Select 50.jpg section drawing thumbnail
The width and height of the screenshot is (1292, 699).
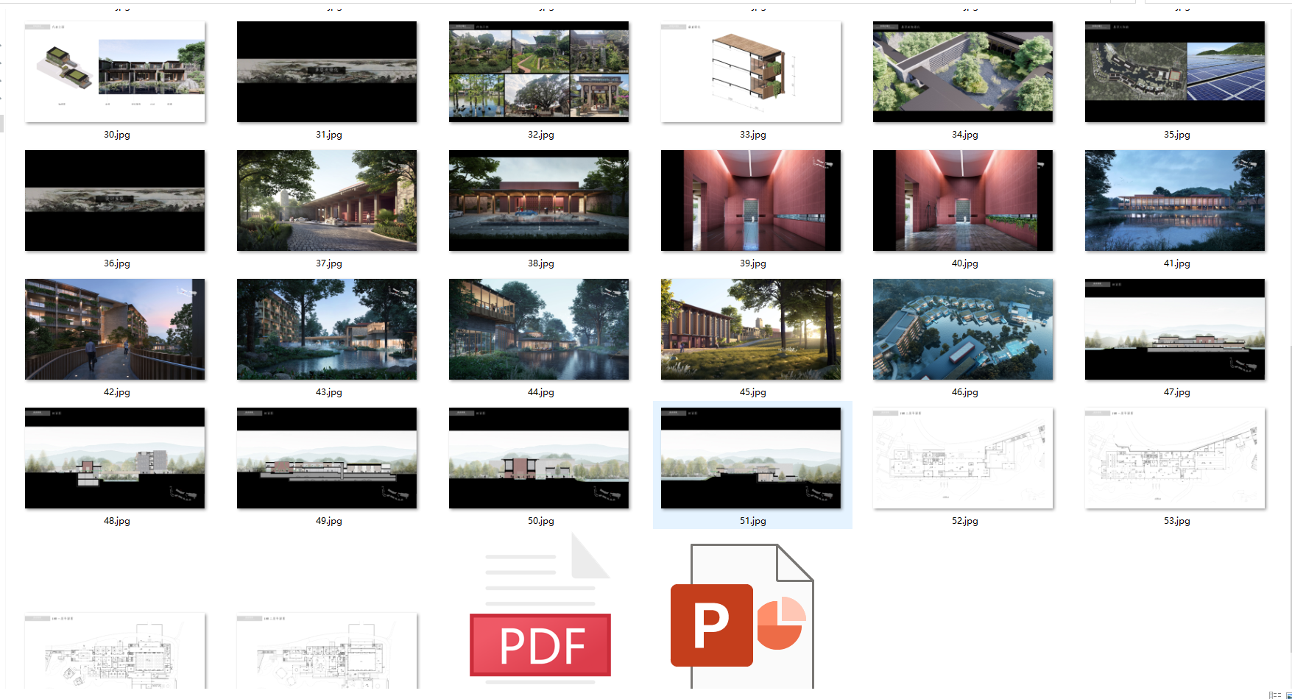pos(539,458)
